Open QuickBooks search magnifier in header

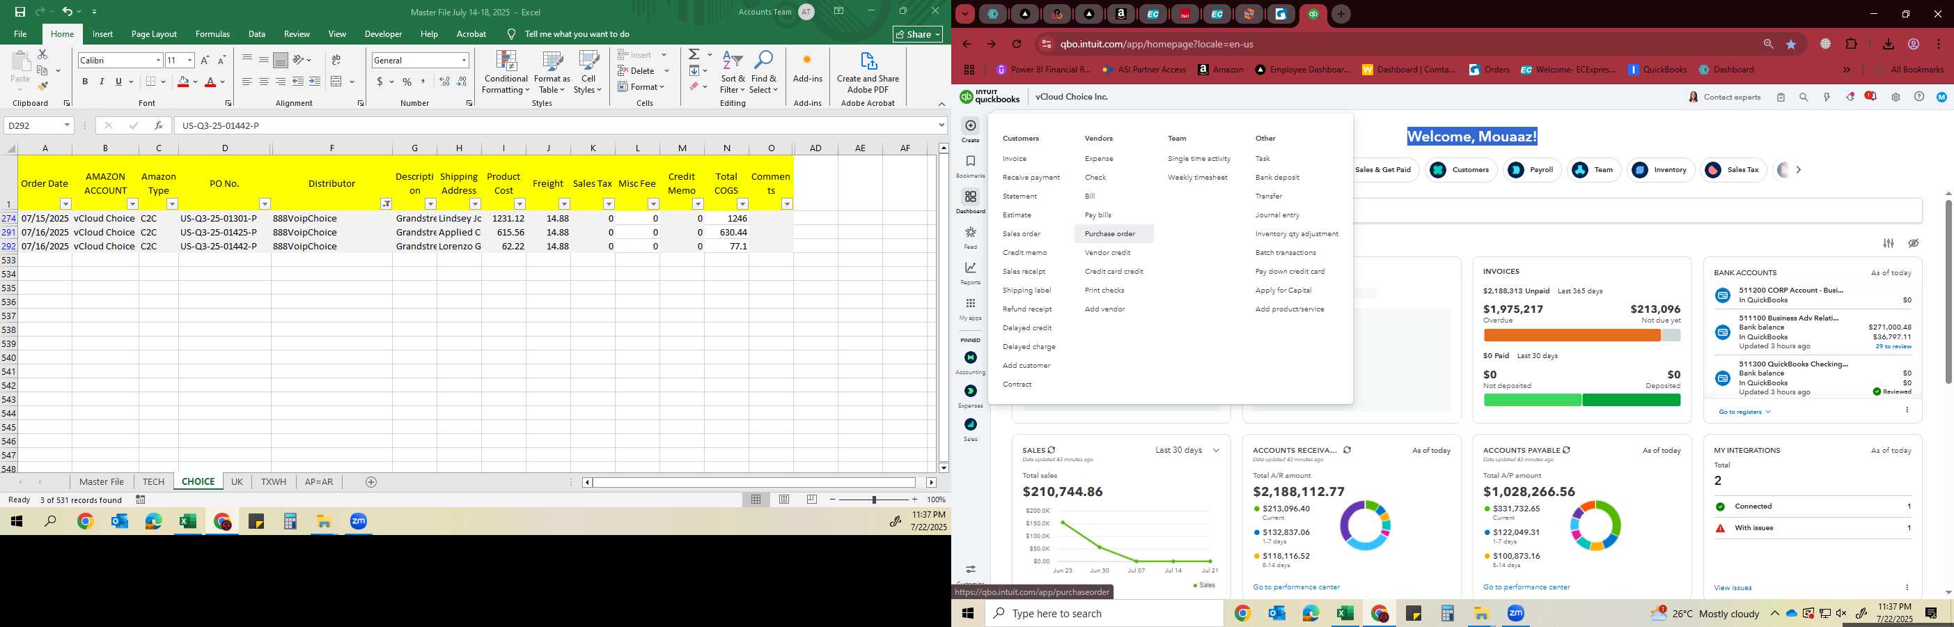pos(1804,97)
